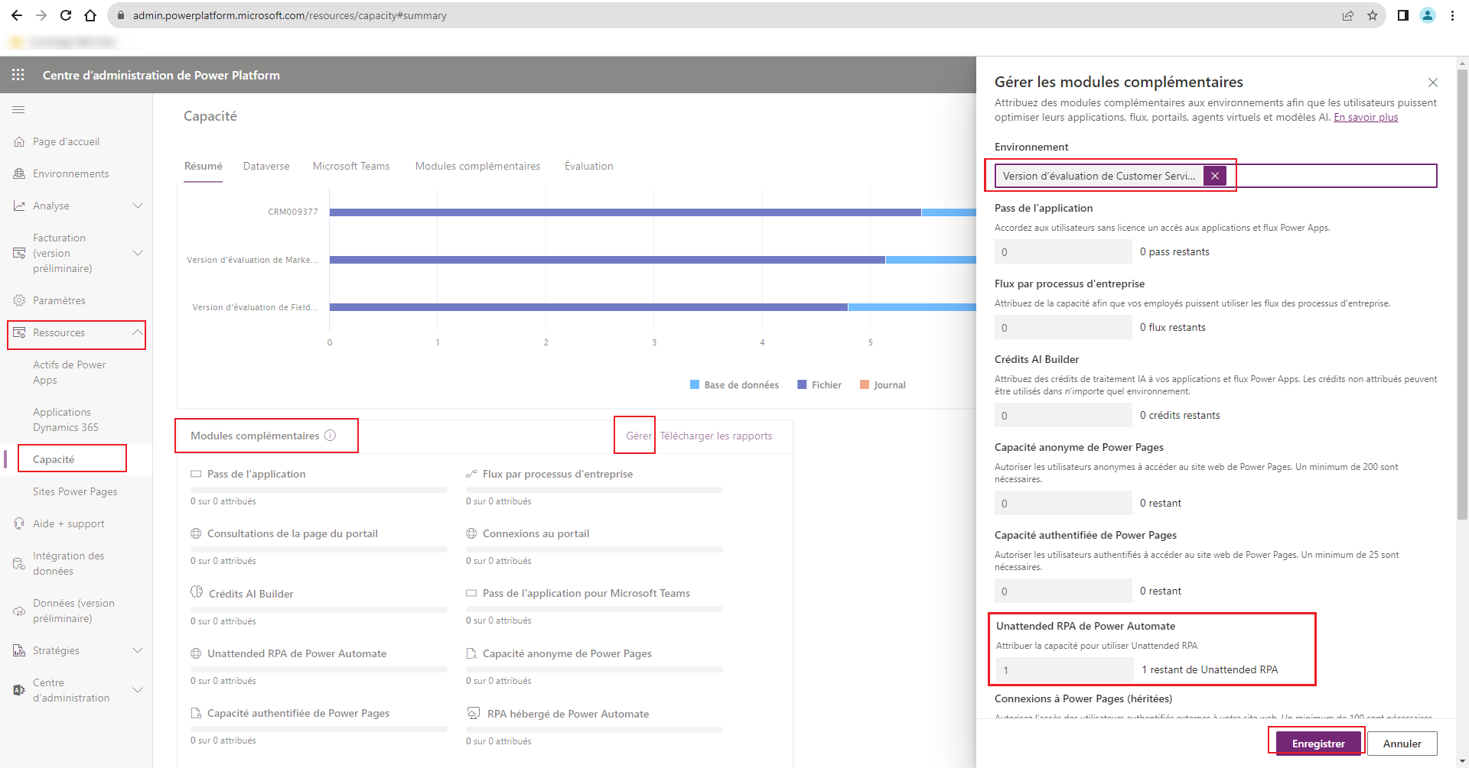Screen dimensions: 1469x768
Task: Click the Annuler button
Action: [x=1402, y=744]
